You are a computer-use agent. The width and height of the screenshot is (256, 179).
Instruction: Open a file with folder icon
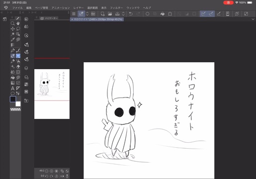click(x=110, y=14)
